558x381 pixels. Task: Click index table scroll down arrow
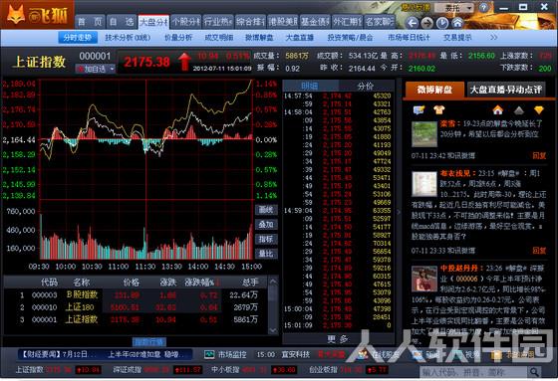273,330
